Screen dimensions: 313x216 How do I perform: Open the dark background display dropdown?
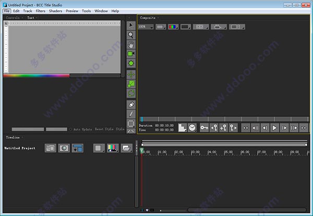186,27
